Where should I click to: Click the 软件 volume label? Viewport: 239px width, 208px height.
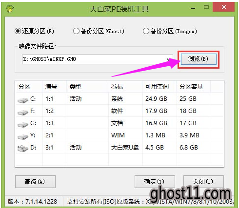[x=117, y=111]
